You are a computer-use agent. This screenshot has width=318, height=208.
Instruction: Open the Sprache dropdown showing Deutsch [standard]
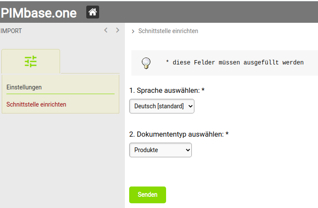tap(162, 106)
